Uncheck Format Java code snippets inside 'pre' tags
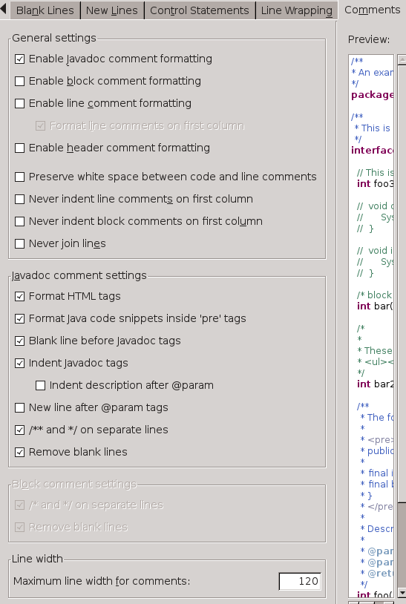This screenshot has height=604, width=406. coord(19,318)
